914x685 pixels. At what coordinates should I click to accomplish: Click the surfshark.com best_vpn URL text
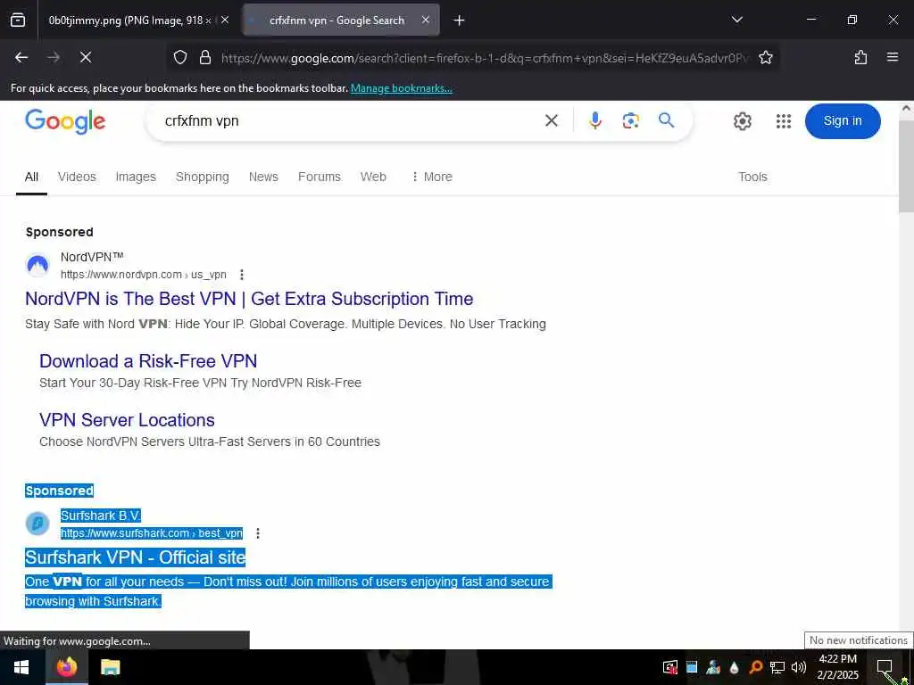(152, 533)
